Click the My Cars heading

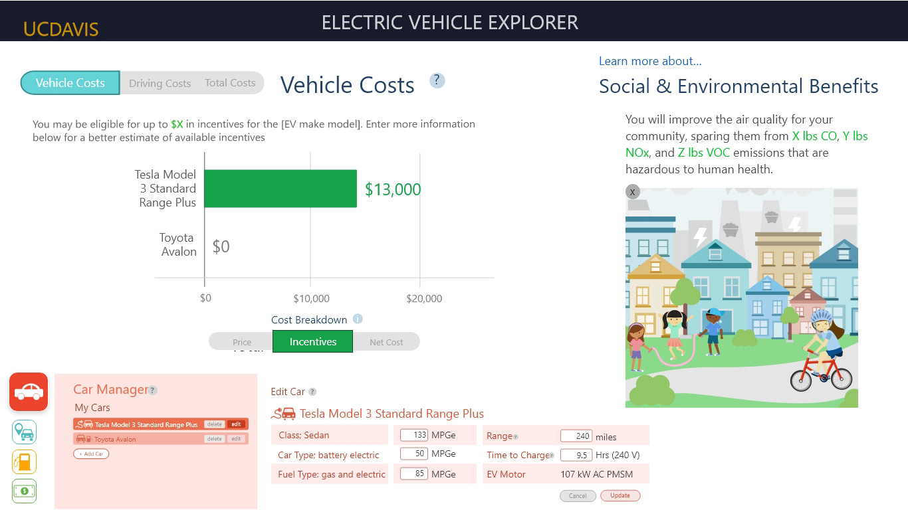[x=92, y=408]
